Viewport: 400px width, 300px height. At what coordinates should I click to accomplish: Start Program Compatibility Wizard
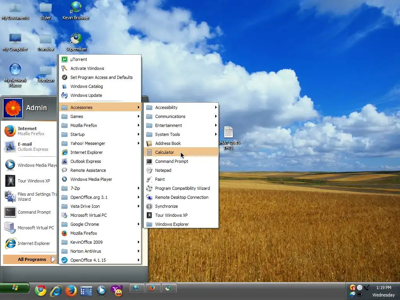[181, 188]
